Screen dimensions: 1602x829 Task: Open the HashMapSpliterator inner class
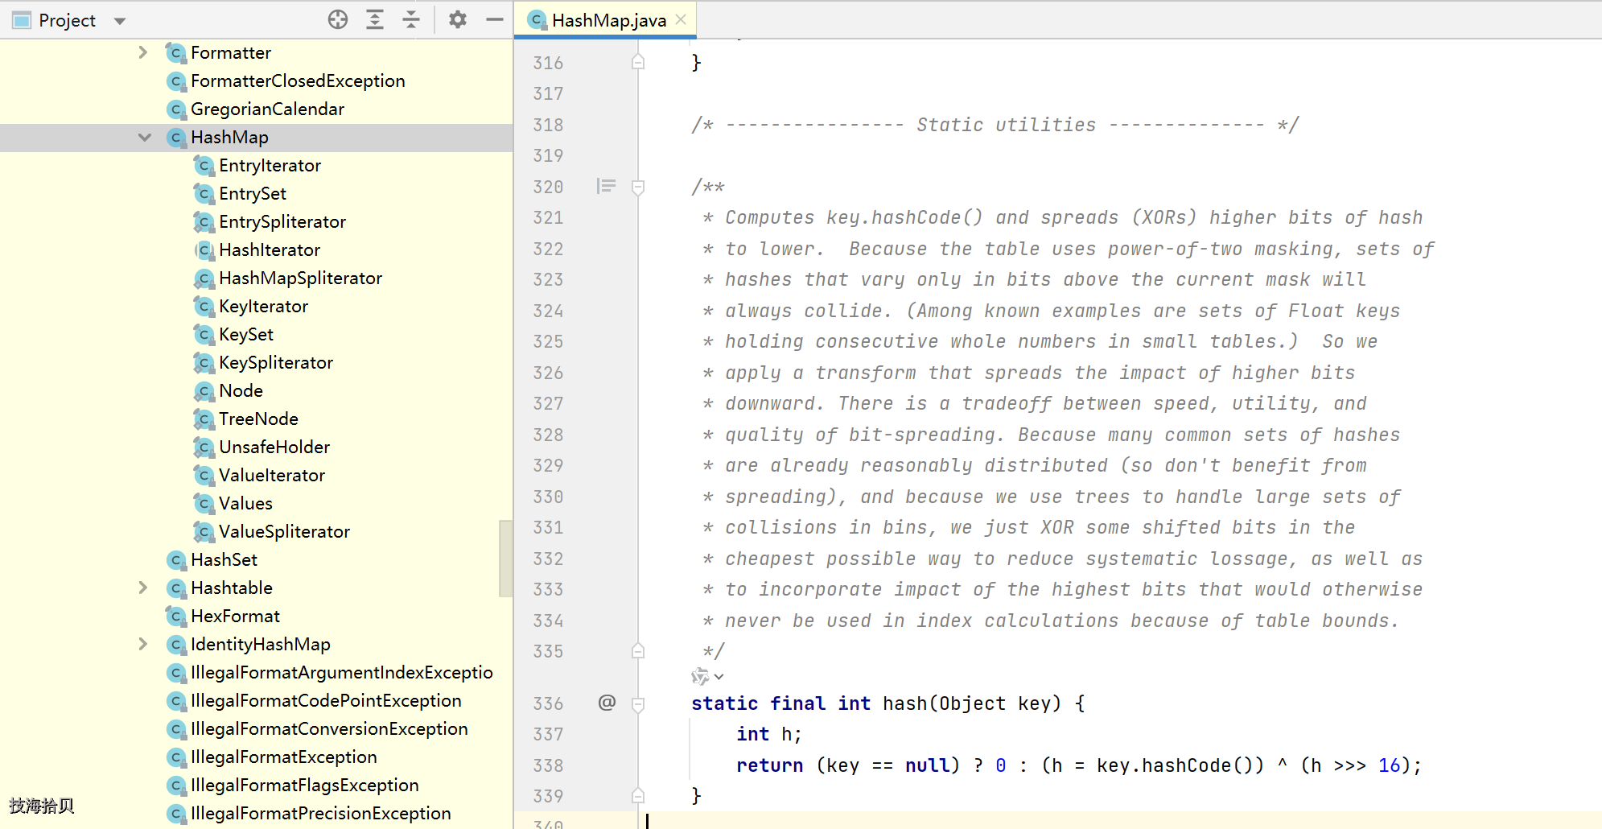[x=300, y=278]
